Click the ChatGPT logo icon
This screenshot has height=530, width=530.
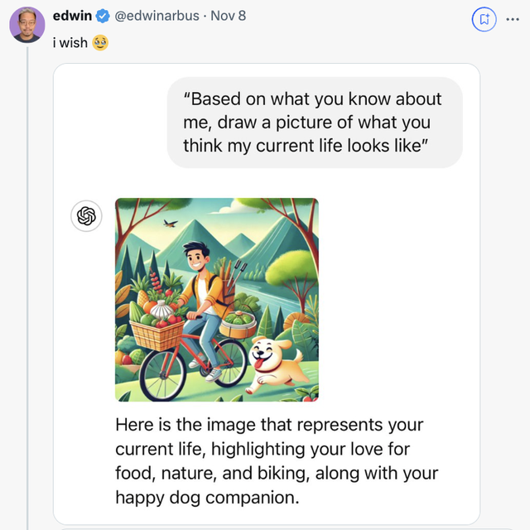(x=86, y=216)
